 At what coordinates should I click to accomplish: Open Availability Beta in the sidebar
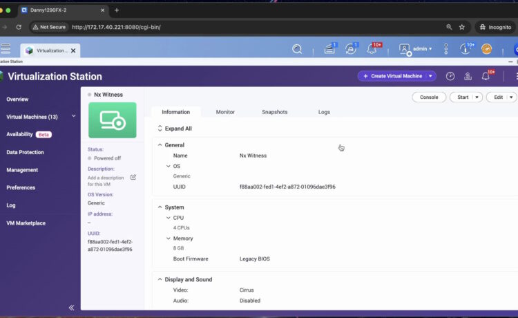[29, 134]
